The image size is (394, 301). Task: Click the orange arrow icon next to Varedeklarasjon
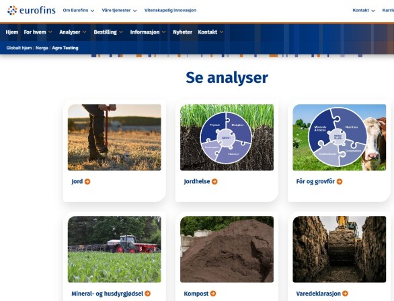pos(345,294)
